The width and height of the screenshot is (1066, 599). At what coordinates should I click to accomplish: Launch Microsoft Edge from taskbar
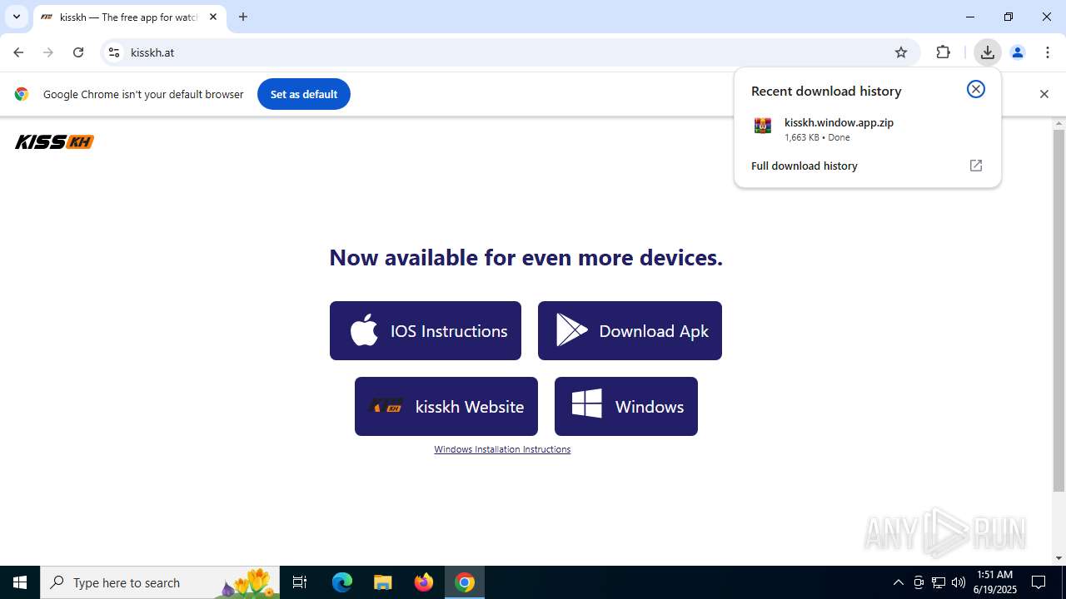[342, 582]
